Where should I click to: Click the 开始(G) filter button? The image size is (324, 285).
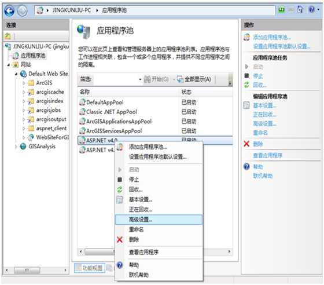tap(156, 79)
